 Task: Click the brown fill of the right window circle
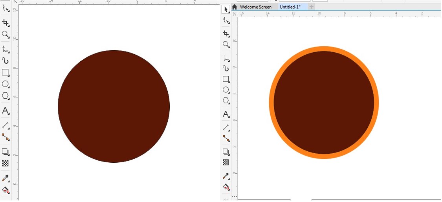pos(324,103)
